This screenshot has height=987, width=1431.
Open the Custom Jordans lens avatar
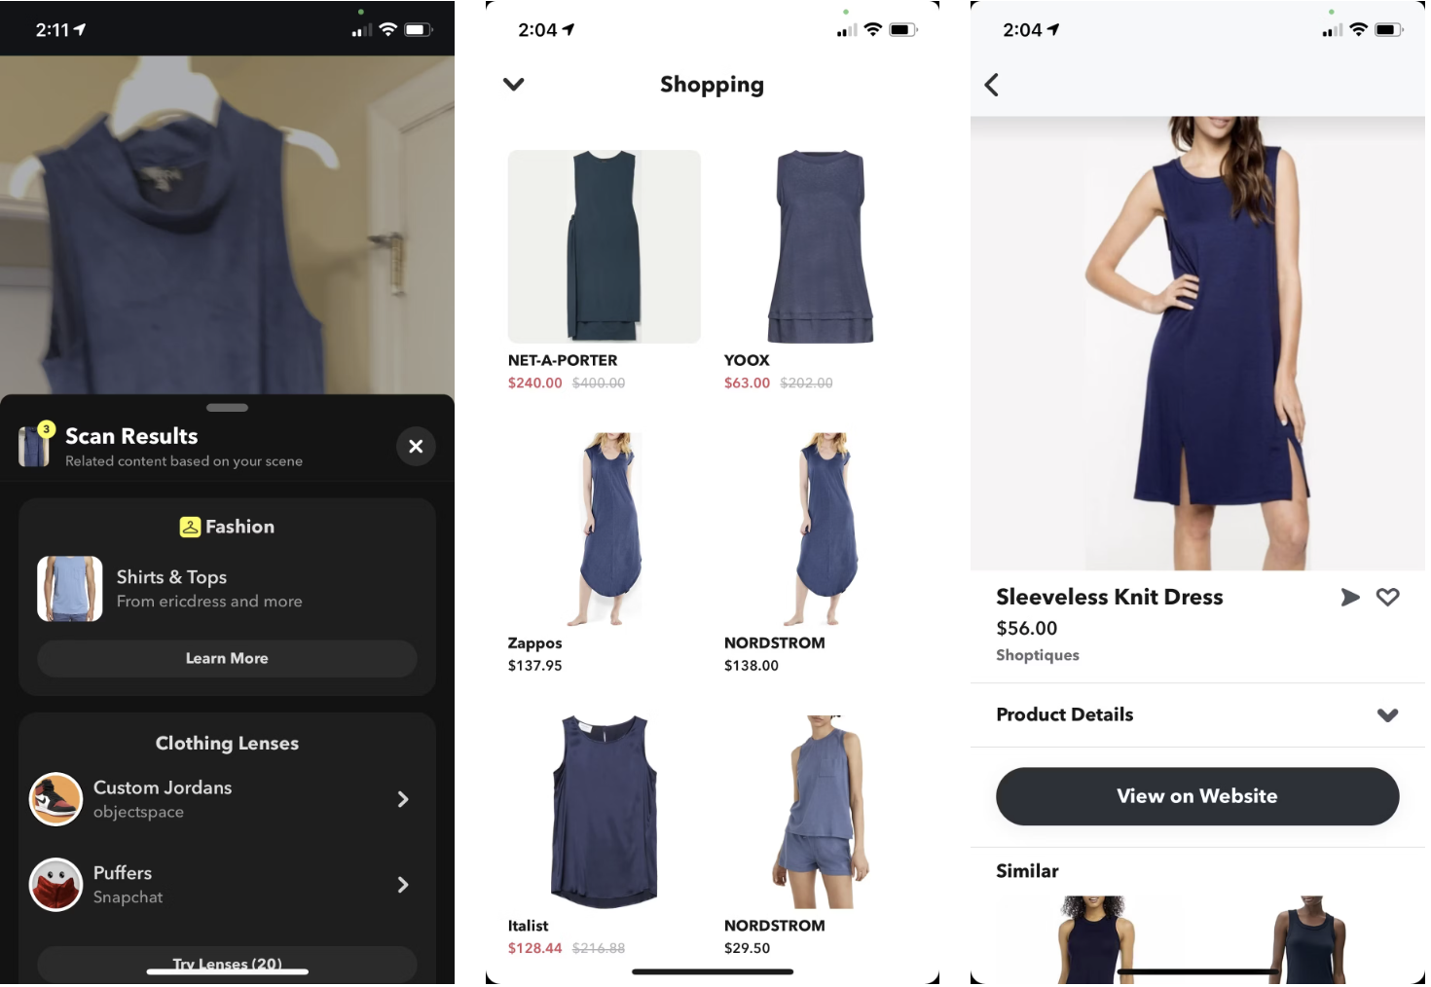tap(56, 799)
